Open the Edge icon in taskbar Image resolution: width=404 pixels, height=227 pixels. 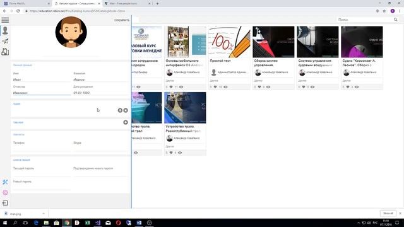pos(36,223)
